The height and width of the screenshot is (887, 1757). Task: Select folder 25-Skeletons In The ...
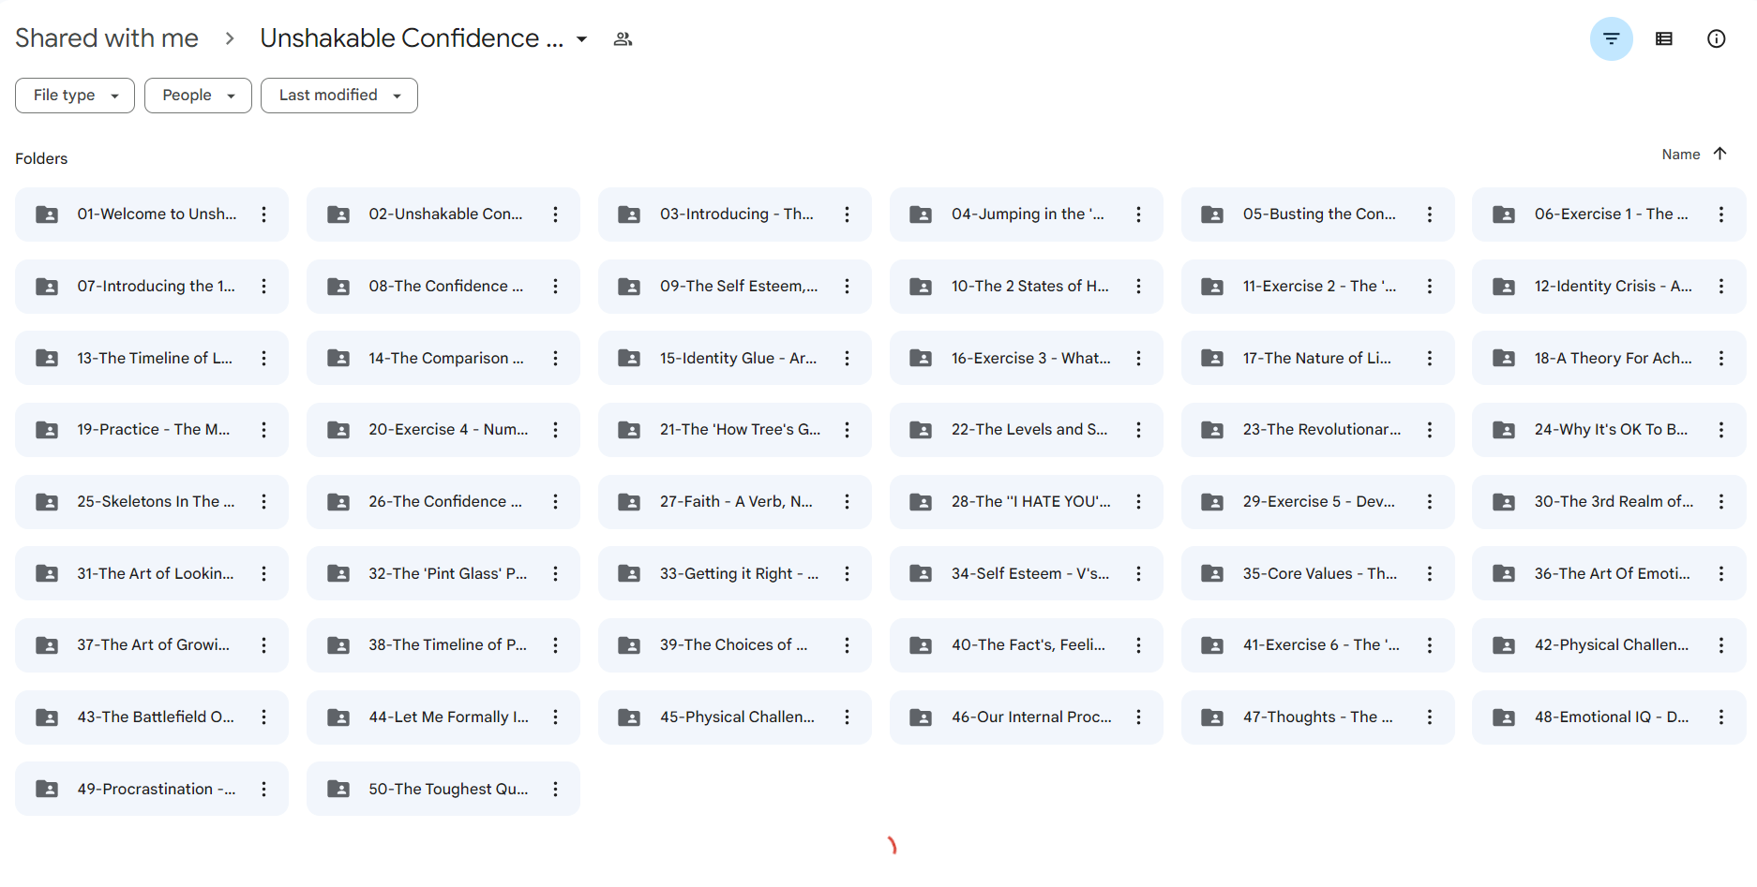point(152,502)
